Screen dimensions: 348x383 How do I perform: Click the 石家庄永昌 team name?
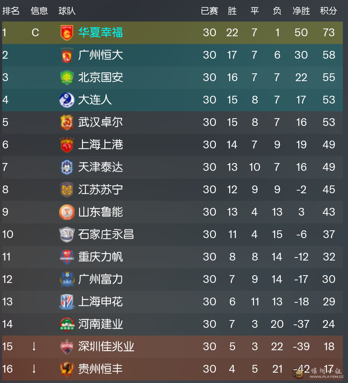tap(106, 234)
